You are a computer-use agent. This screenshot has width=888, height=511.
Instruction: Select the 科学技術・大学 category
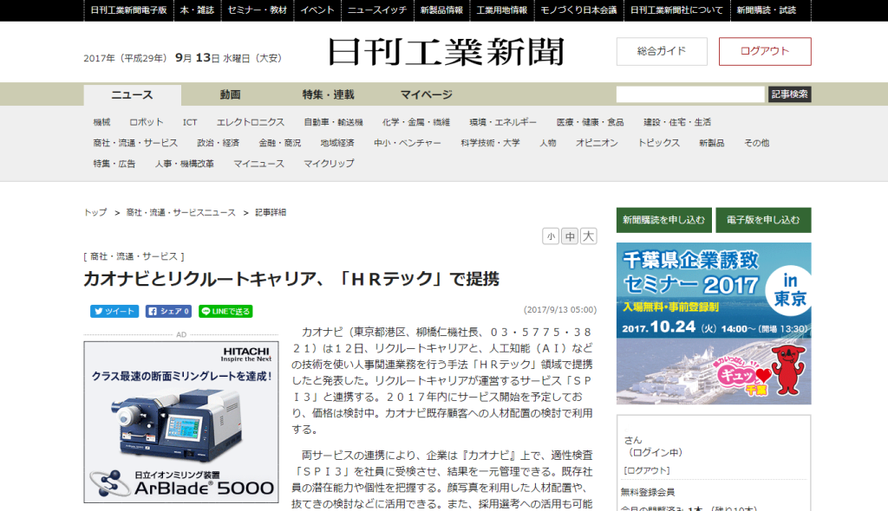[491, 143]
